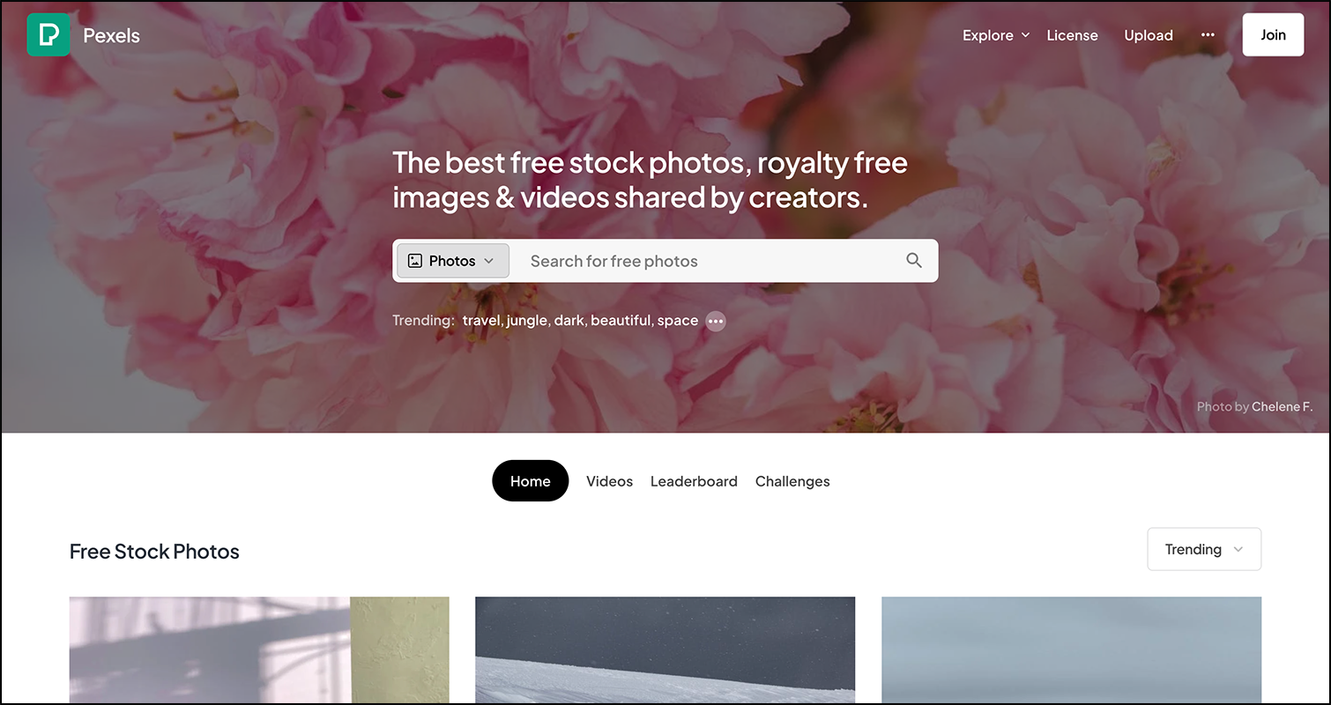Click the magnifying glass search icon
1331x705 pixels.
(x=914, y=261)
